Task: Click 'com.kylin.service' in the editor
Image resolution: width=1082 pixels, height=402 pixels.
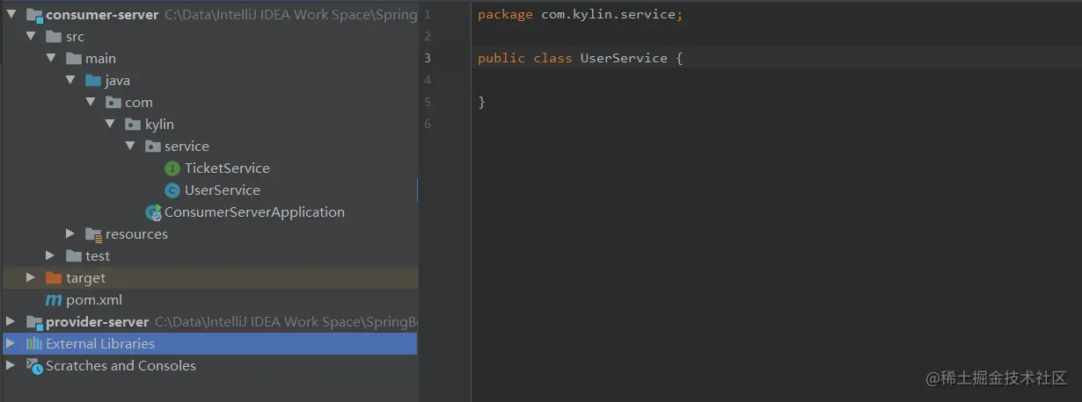Action: click(608, 15)
